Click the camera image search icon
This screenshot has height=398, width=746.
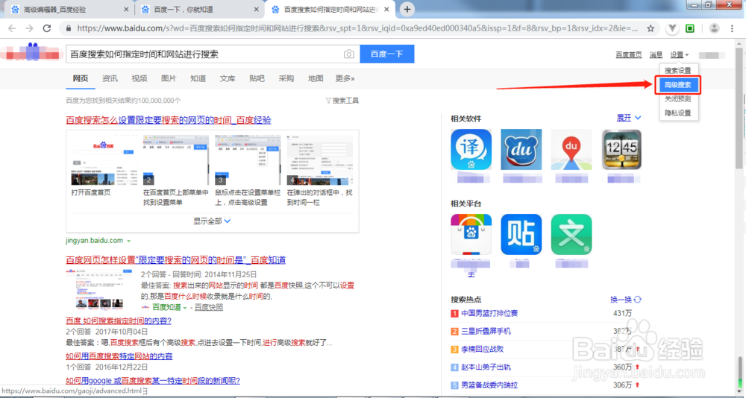tap(348, 54)
